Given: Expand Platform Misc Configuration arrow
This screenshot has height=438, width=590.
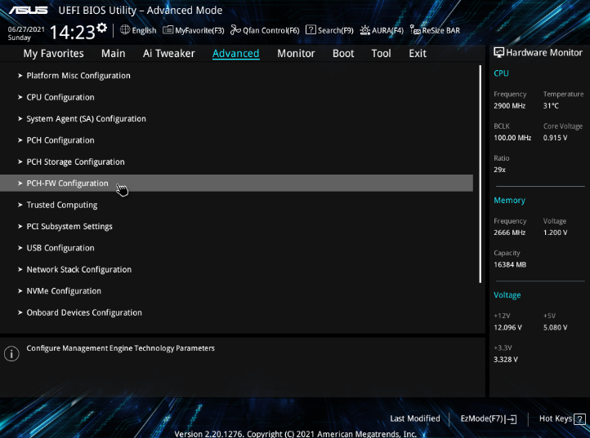Looking at the screenshot, I should pos(20,76).
